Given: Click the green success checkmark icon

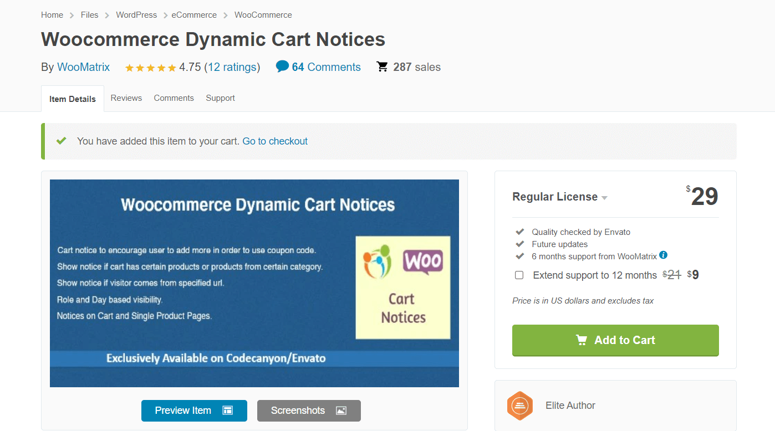Looking at the screenshot, I should tap(62, 141).
